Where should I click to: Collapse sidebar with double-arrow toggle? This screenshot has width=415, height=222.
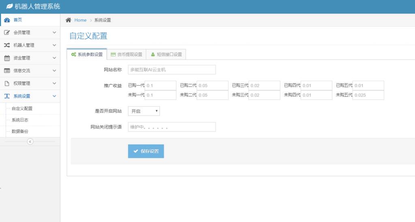(x=30, y=141)
